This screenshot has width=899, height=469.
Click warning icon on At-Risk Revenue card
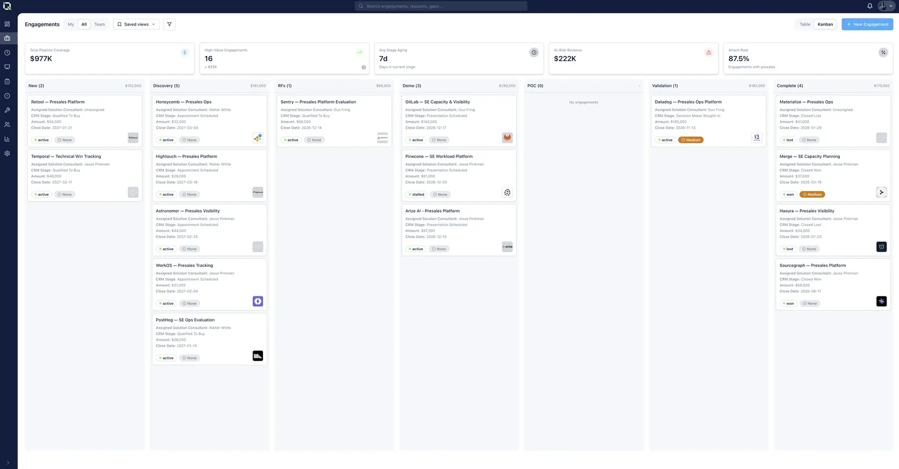tap(709, 53)
